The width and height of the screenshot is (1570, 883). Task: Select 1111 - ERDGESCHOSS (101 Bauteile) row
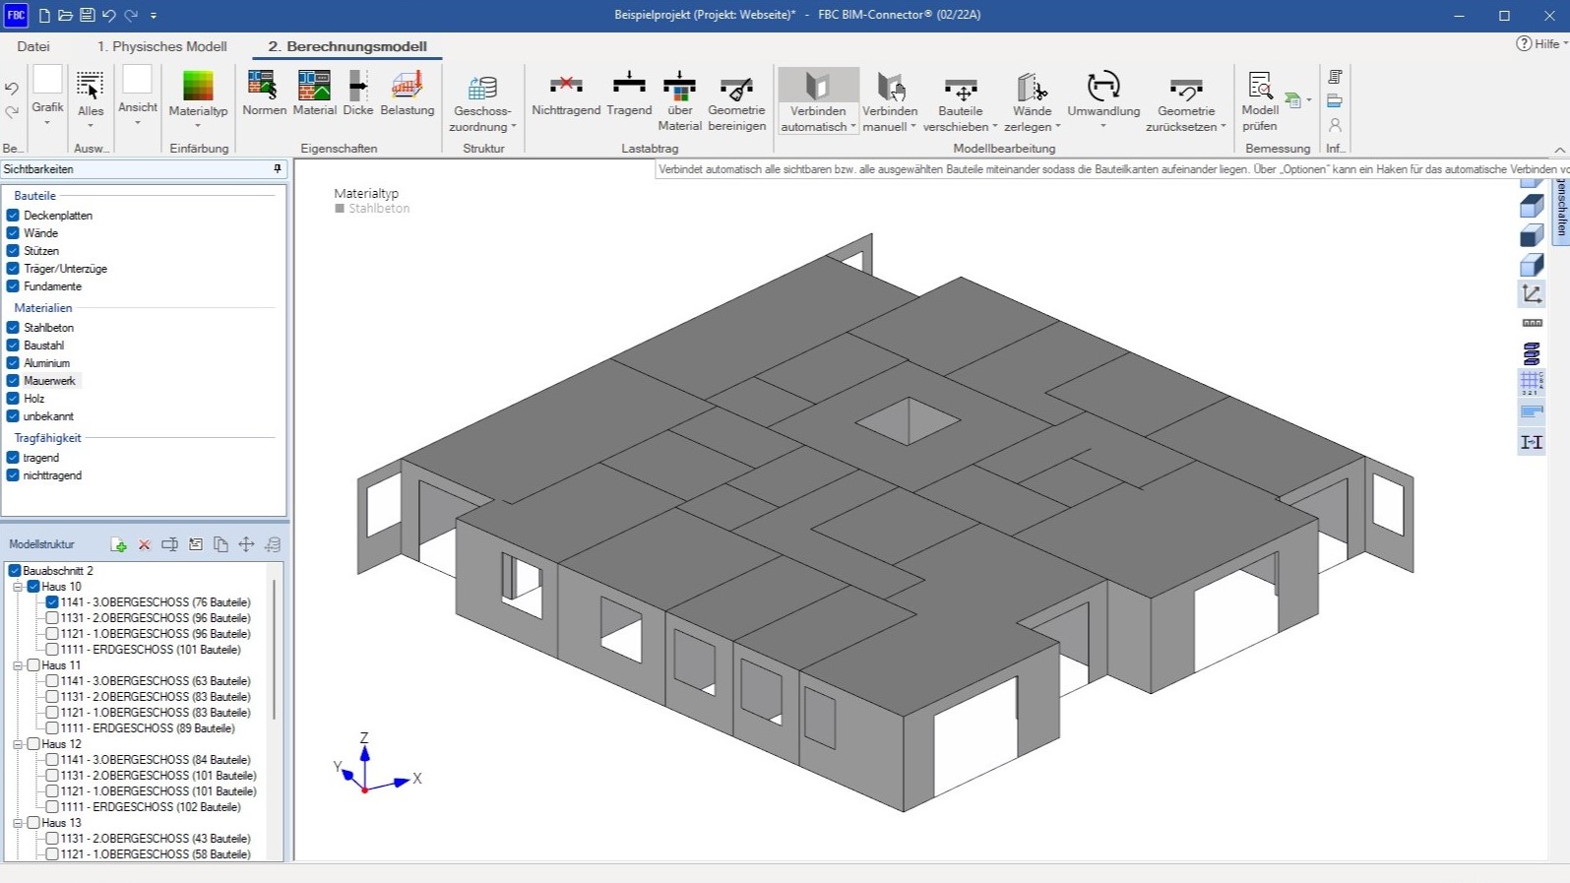click(151, 650)
